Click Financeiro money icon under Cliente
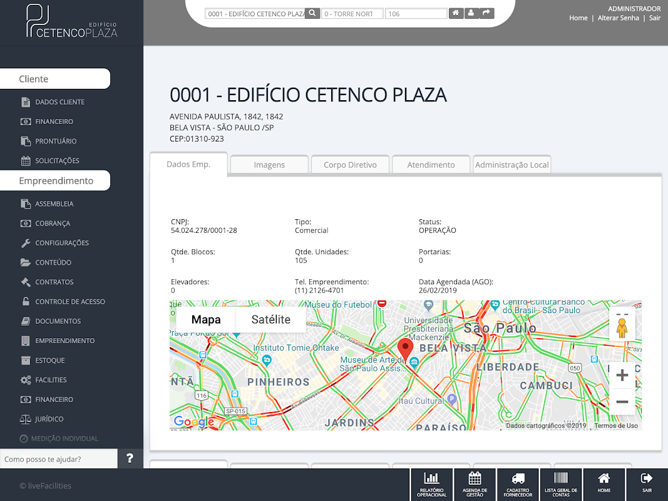Viewport: 668px width, 501px height. pyautogui.click(x=26, y=121)
